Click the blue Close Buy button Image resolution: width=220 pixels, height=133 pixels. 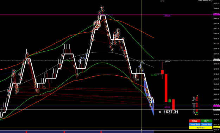[207, 124]
